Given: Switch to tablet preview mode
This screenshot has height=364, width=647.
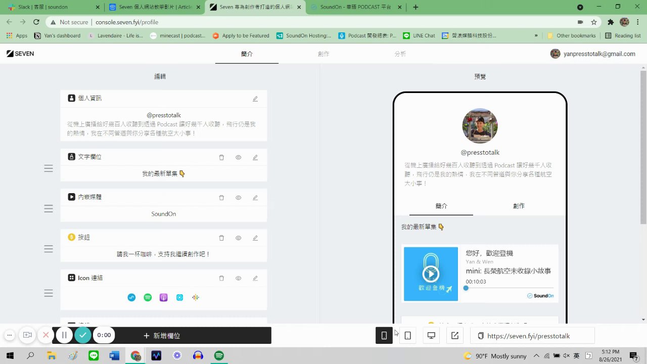Looking at the screenshot, I should [x=408, y=336].
